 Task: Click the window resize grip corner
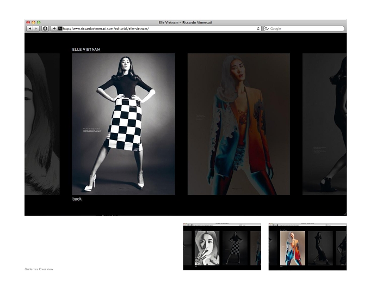tap(345, 214)
